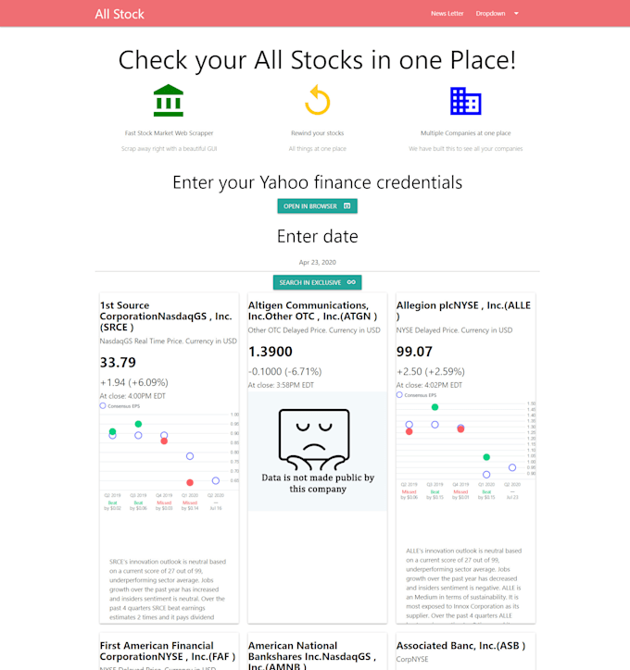Open the Altigen Communications (ATGN) card title
The width and height of the screenshot is (630, 670).
(312, 311)
